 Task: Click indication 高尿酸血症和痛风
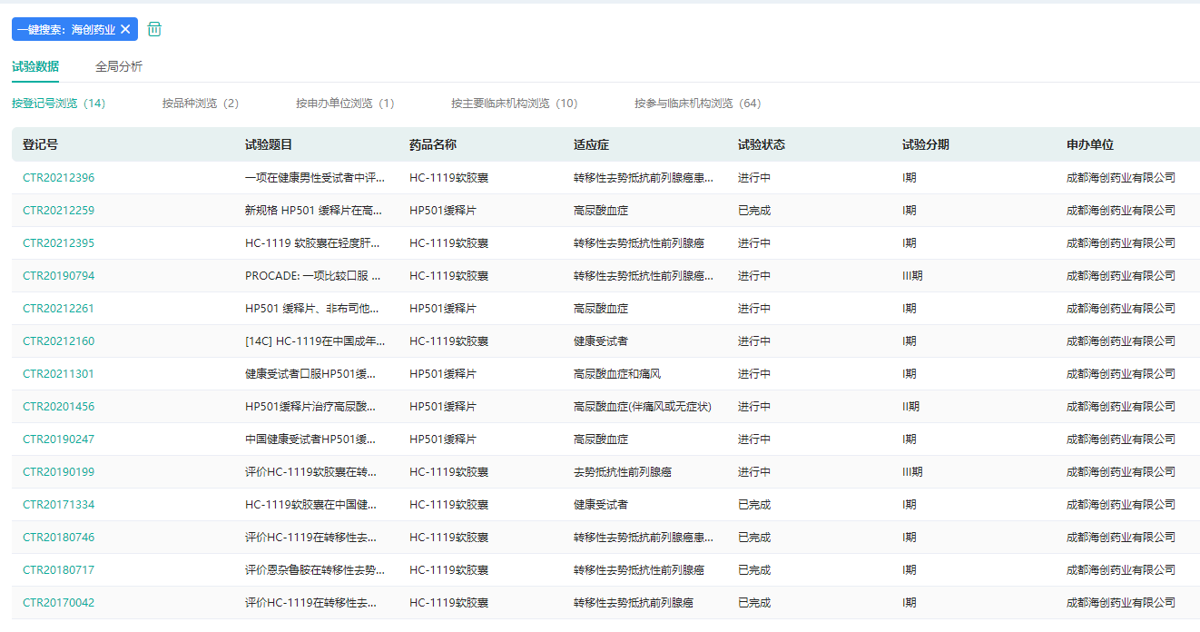pos(617,374)
